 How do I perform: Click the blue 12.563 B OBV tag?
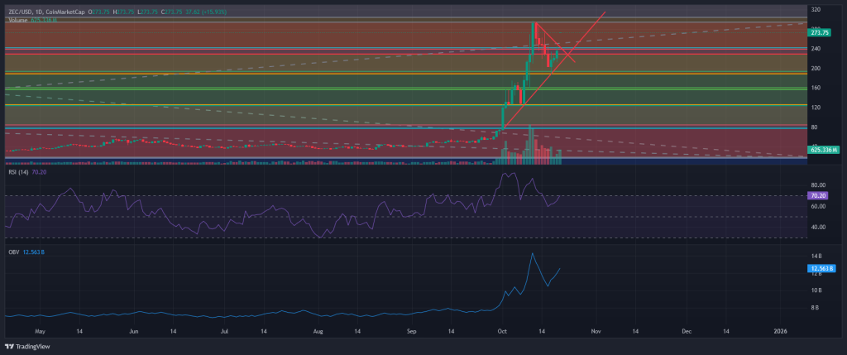click(x=821, y=268)
